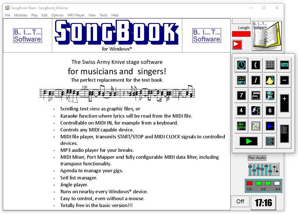Open the Help menu

tap(115, 15)
